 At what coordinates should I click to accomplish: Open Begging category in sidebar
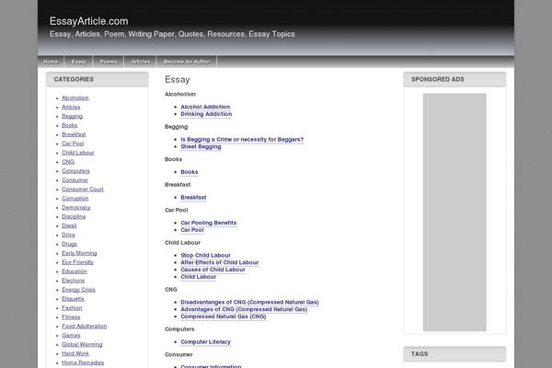tap(72, 116)
